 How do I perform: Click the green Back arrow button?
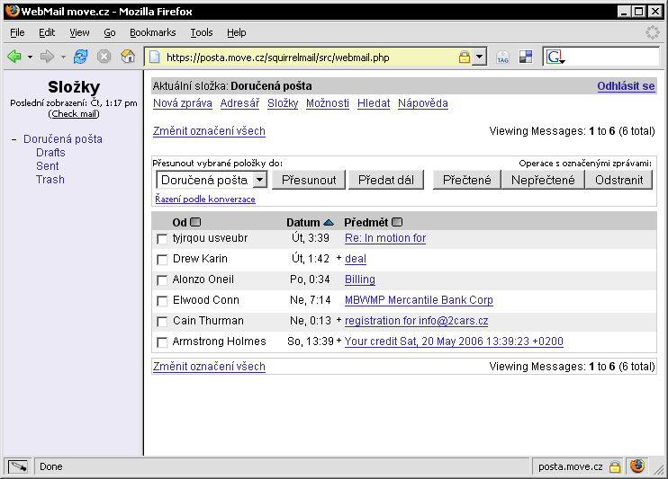click(x=14, y=56)
